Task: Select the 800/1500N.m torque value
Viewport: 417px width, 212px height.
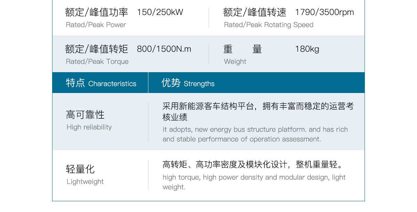Action: point(164,49)
